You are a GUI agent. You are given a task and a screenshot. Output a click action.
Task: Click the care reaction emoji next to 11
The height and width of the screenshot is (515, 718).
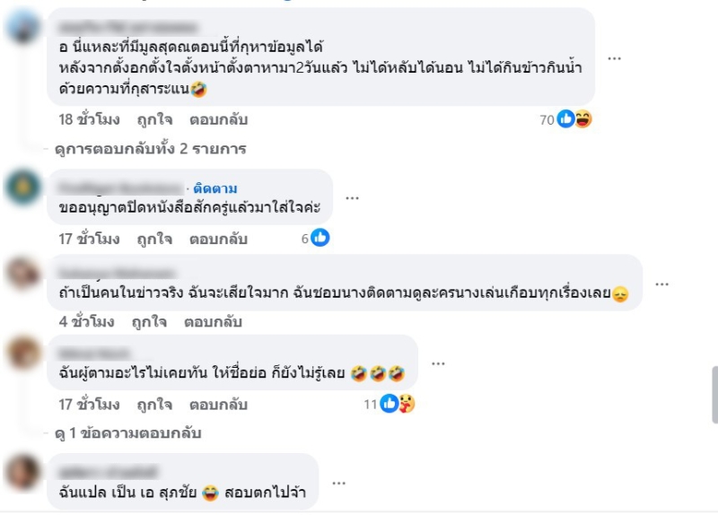(x=406, y=404)
